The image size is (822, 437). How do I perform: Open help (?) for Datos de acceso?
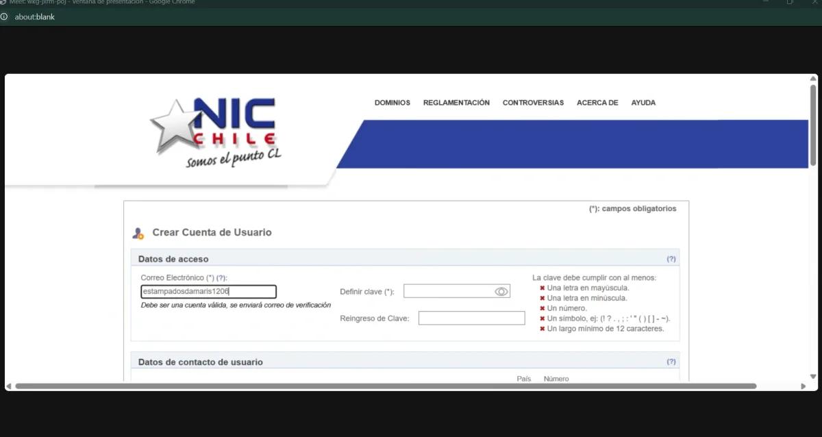[671, 259]
